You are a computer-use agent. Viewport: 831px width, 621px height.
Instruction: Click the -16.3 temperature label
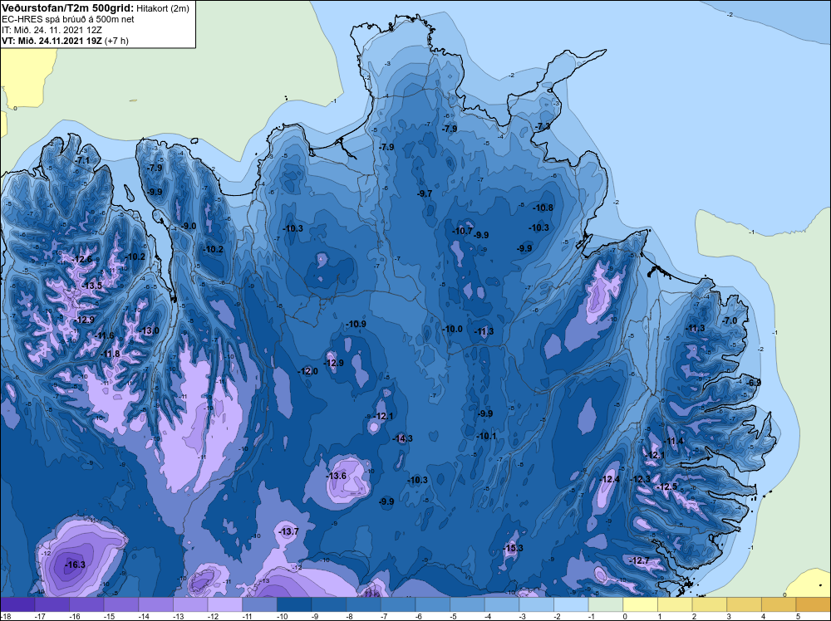pyautogui.click(x=76, y=565)
